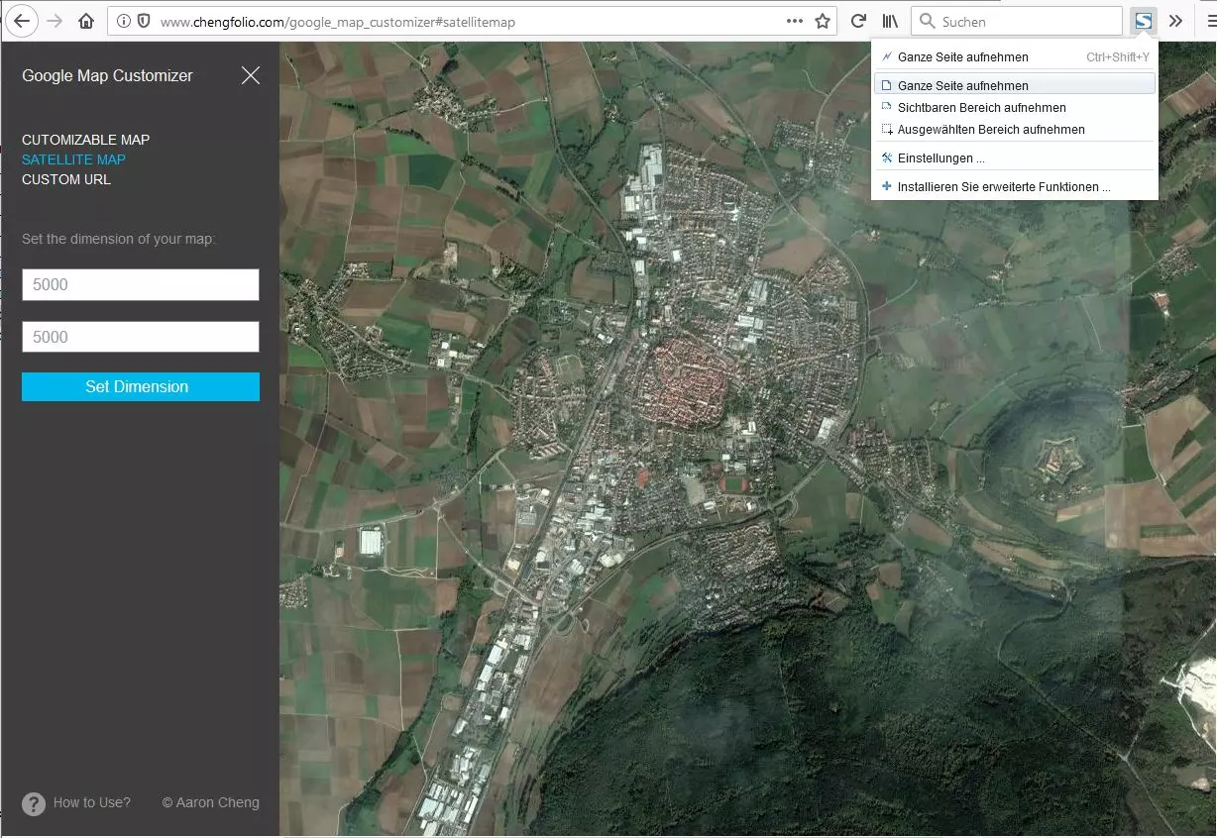Bookmark this page with the star icon
1217x838 pixels.
pyautogui.click(x=822, y=21)
